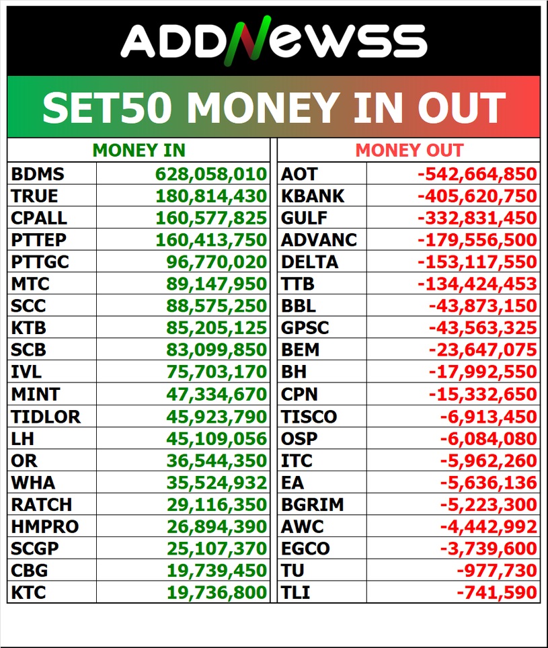Screen dimensions: 548x648
Task: Click the DELTA stock symbol
Action: tap(310, 262)
